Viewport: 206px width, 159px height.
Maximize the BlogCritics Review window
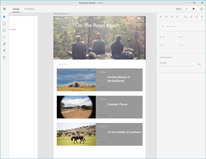[194, 3]
